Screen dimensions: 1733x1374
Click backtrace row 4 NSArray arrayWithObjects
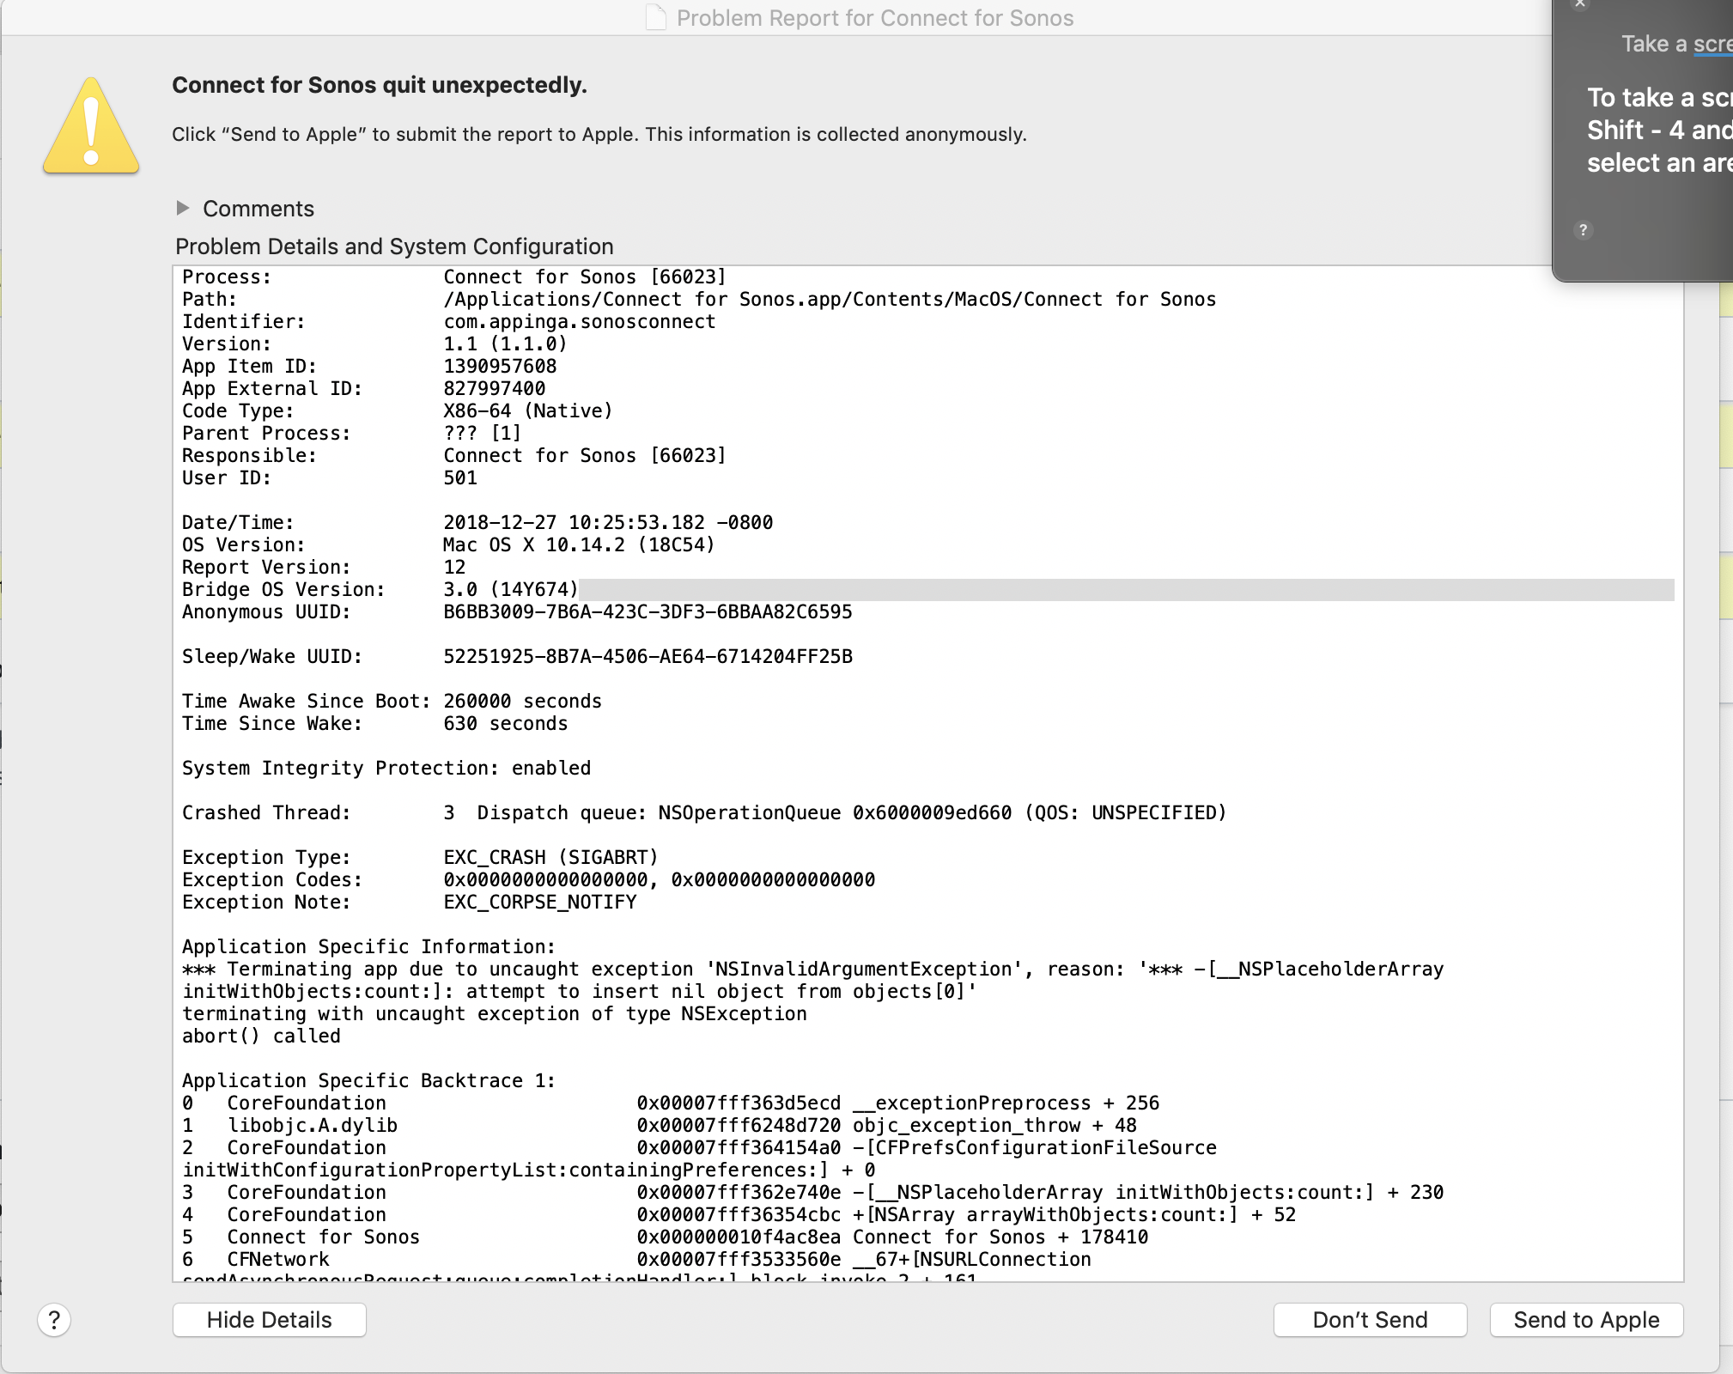pyautogui.click(x=739, y=1215)
